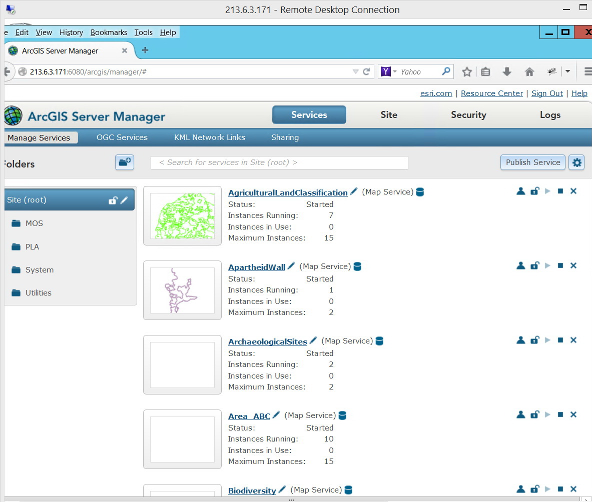
Task: Edit Biodiversity with its pencil icon
Action: tap(282, 489)
